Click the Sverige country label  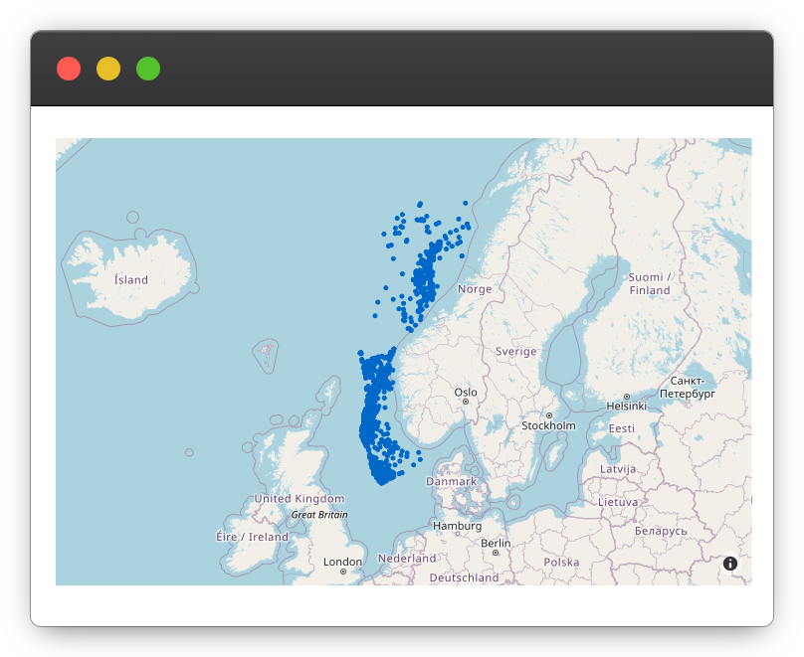point(515,352)
